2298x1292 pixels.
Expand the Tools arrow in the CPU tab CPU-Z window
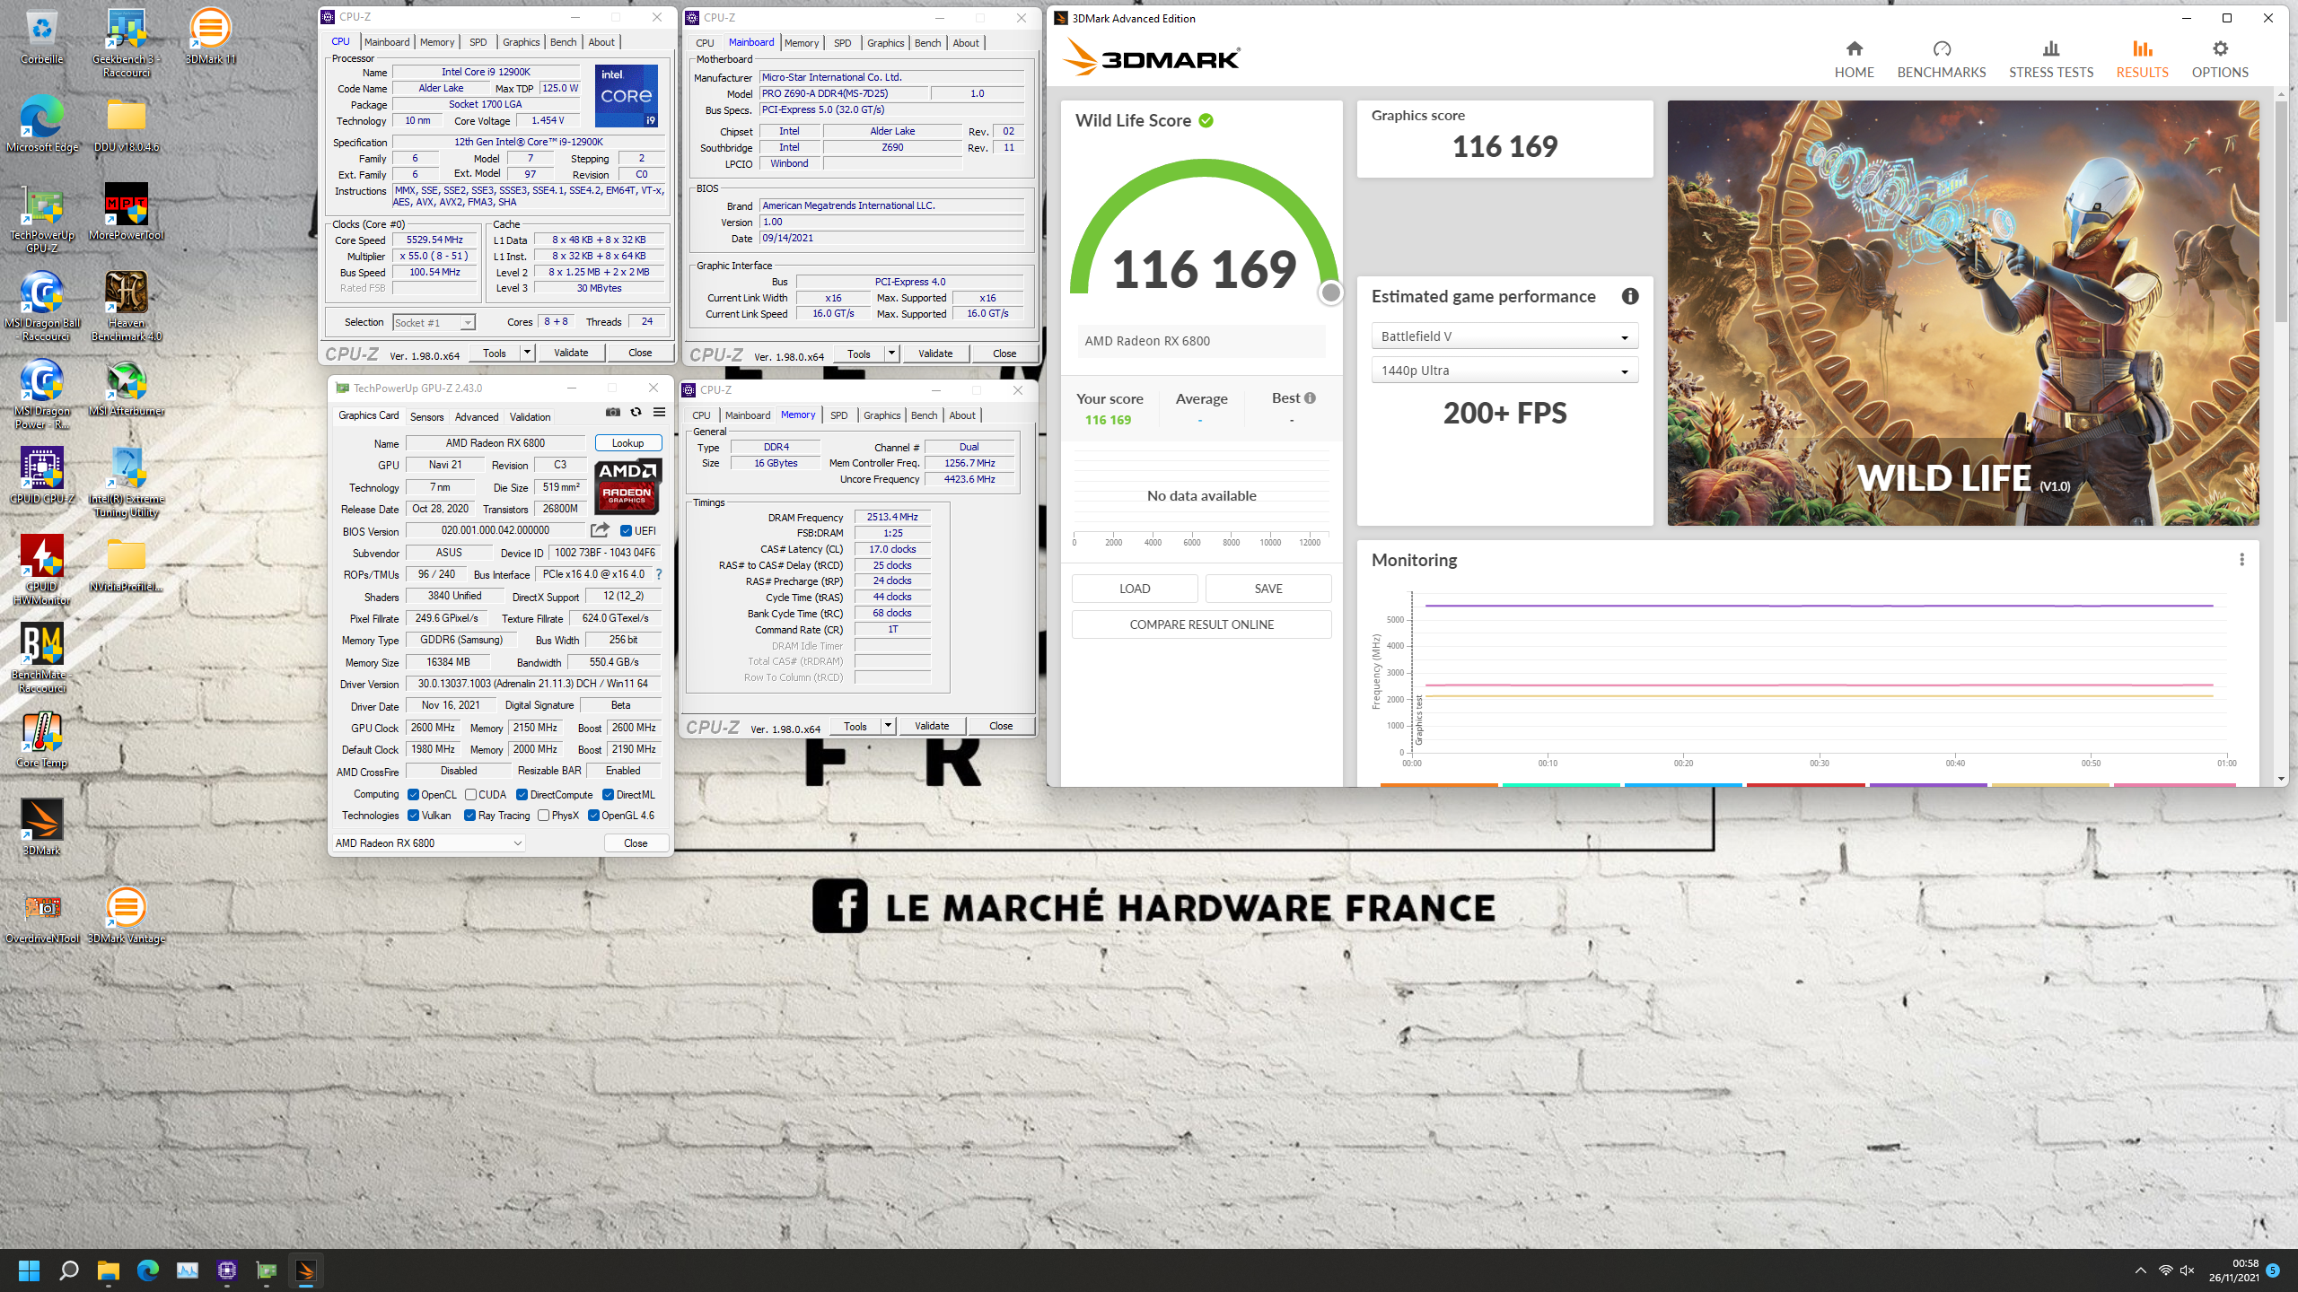[527, 353]
